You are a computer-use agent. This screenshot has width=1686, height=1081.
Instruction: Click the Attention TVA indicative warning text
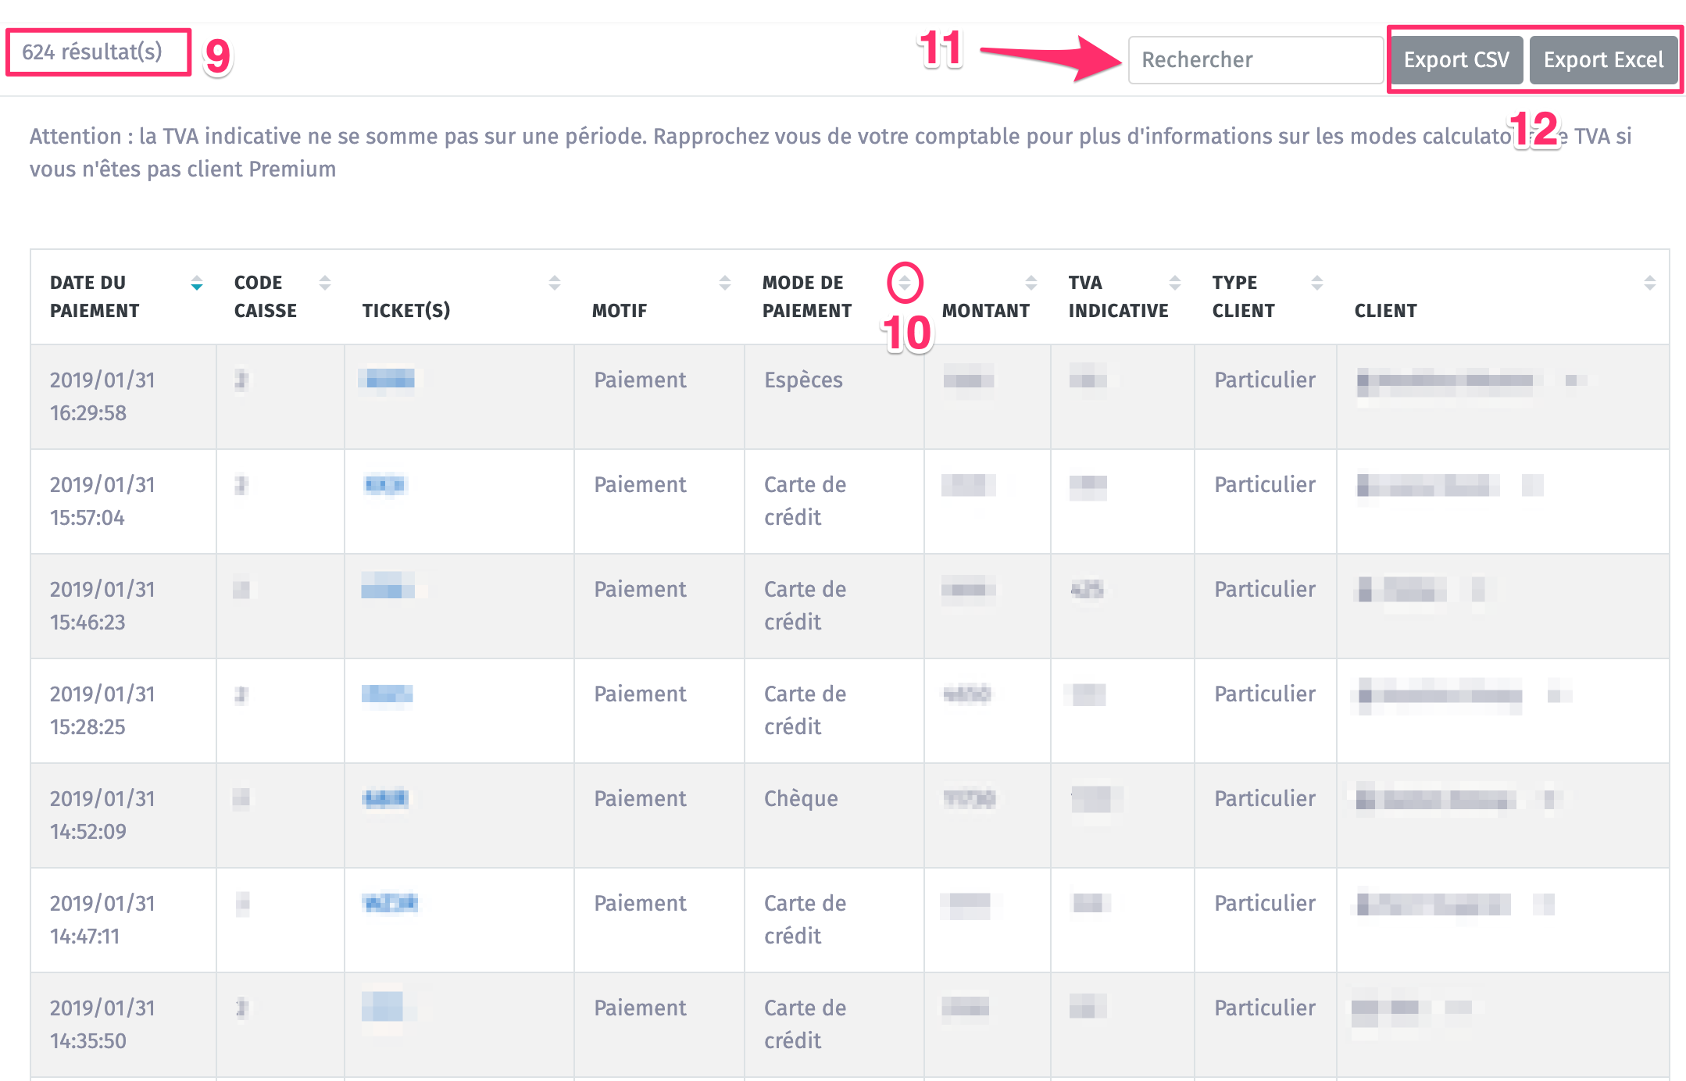pos(831,152)
